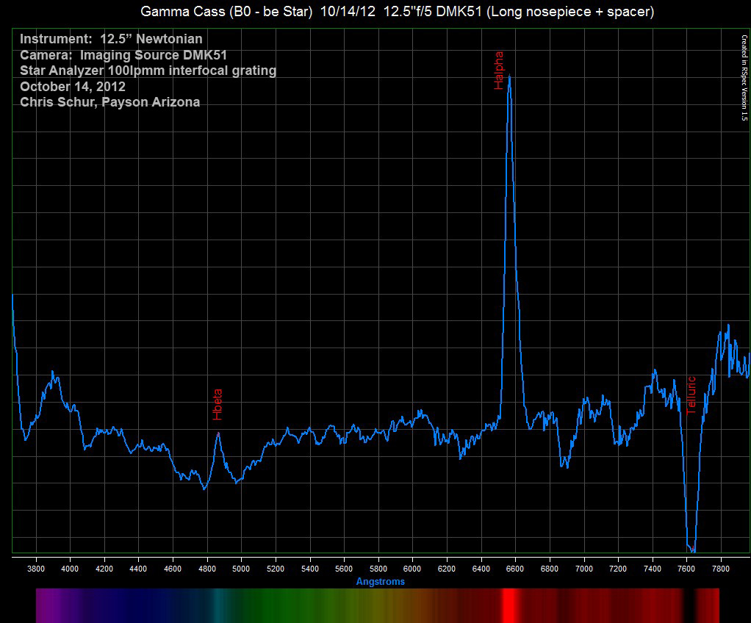Image resolution: width=751 pixels, height=623 pixels.
Task: Select the 'Instrument: 12.5" Newtonian' text line
Action: (x=111, y=39)
